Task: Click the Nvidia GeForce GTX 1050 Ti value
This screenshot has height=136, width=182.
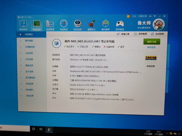Action: [x=87, y=85]
